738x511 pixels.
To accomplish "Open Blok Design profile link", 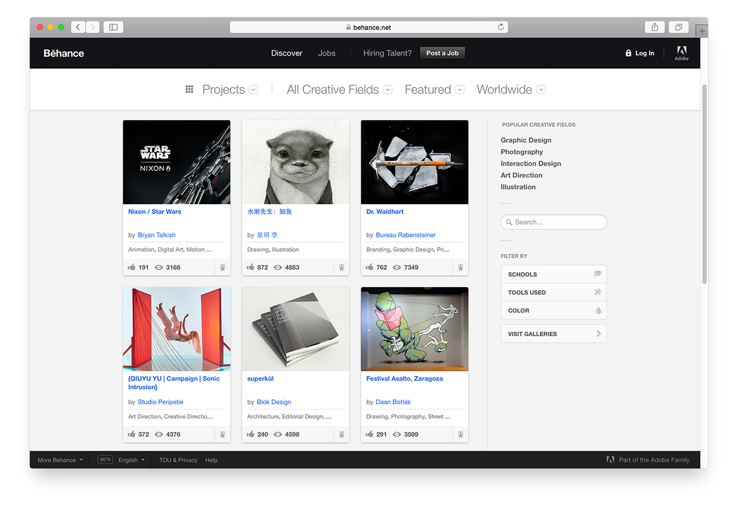I will tap(274, 402).
